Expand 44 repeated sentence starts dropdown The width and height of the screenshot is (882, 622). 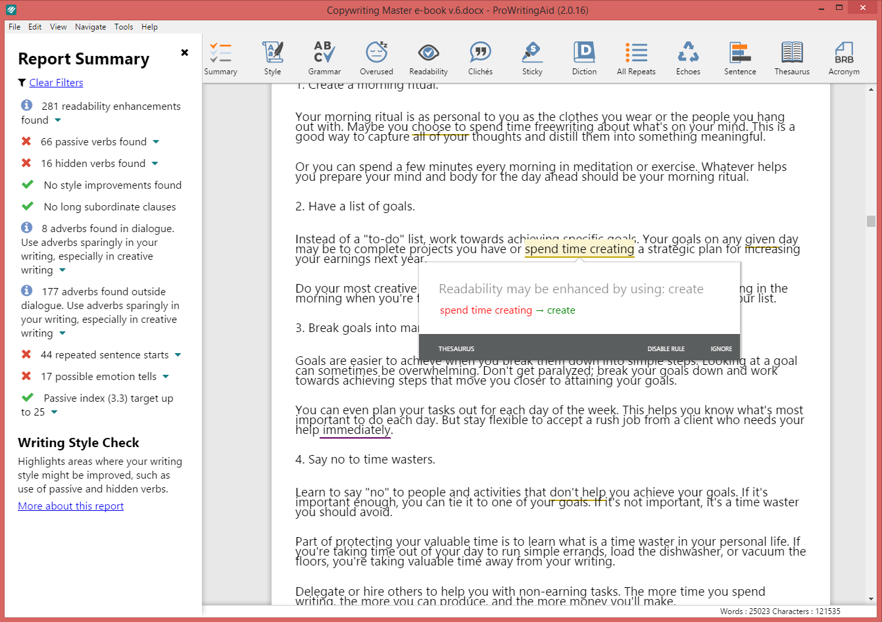coord(178,355)
